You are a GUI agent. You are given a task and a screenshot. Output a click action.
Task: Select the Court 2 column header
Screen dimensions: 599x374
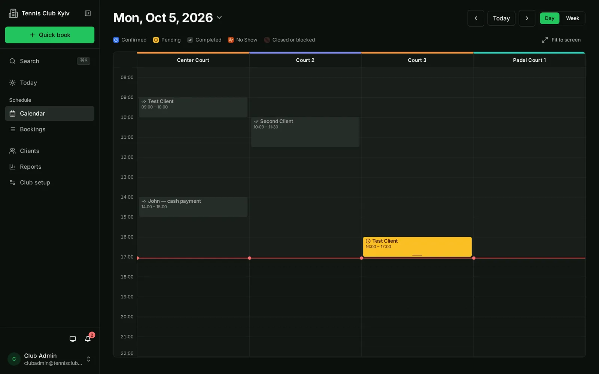305,60
